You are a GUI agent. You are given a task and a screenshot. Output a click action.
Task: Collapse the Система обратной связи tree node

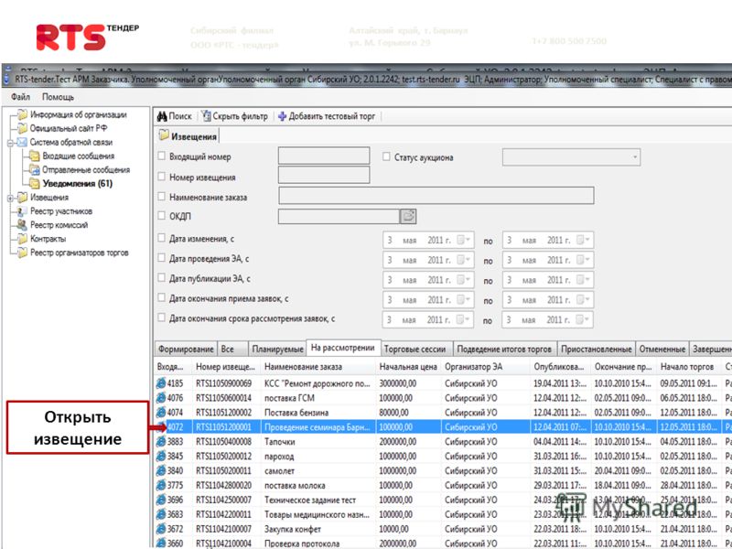coord(10,143)
